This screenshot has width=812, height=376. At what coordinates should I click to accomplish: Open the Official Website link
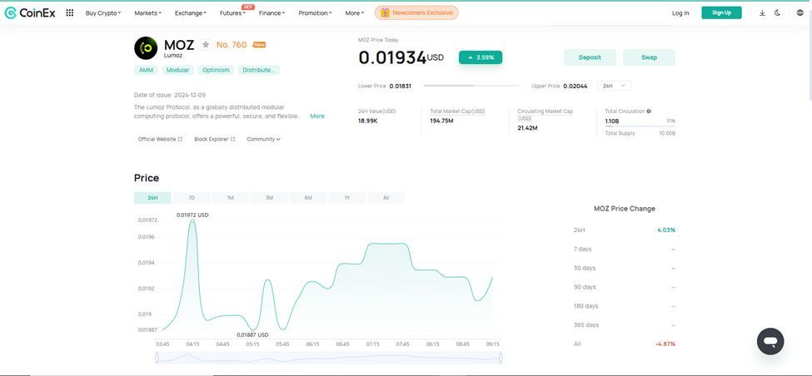(x=160, y=139)
